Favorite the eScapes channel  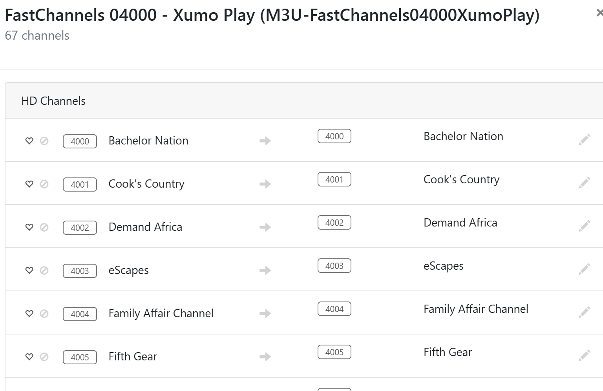[x=29, y=270]
